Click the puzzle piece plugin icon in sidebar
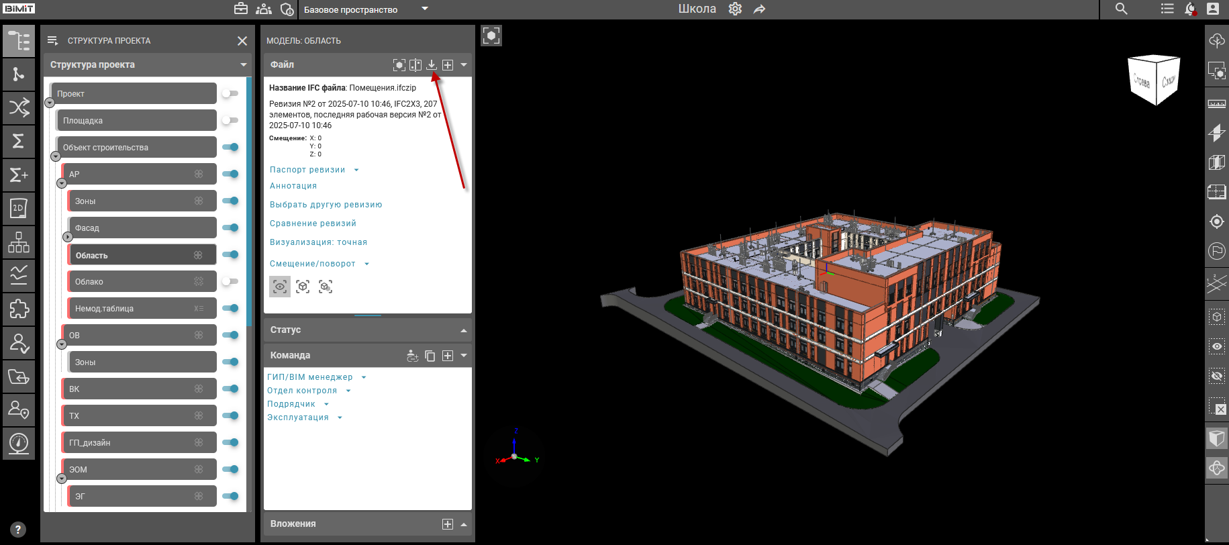This screenshot has height=545, width=1229. click(19, 309)
